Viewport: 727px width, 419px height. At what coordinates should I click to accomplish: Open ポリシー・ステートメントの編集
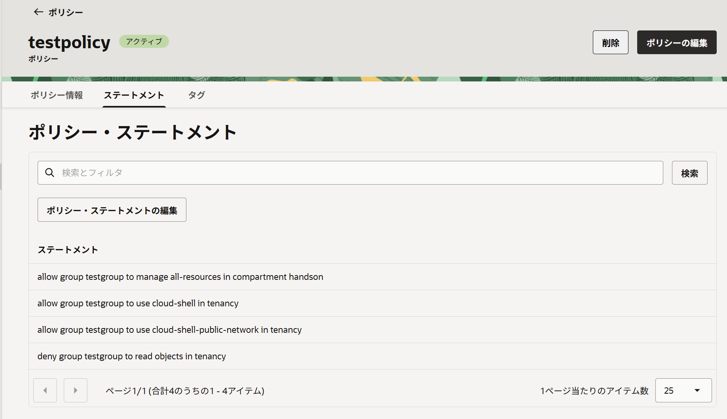point(112,210)
